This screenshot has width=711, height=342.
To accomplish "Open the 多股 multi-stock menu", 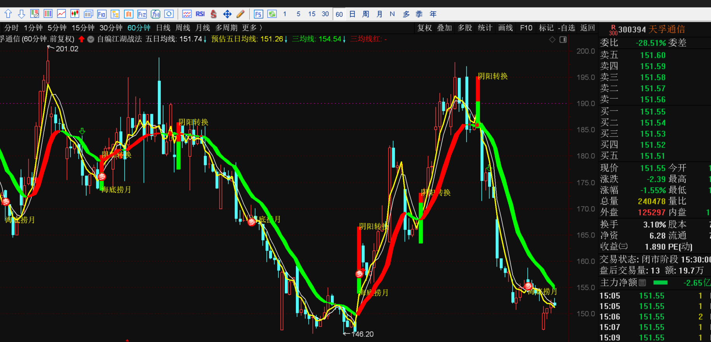I will 465,28.
